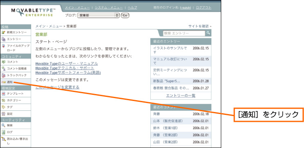
Task: Click the New Entry (新規エントリー) pencil icon
Action: (3, 32)
